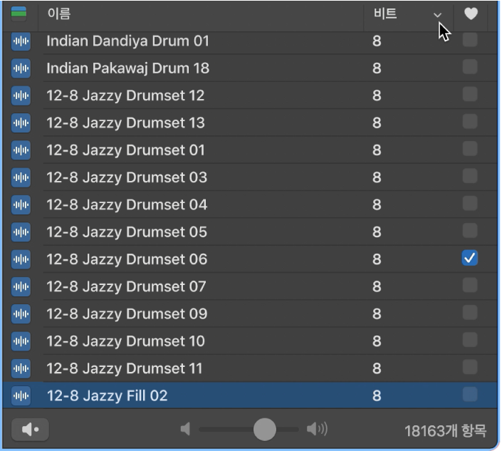Click the speaker preview button at bottom left
Screen dimensions: 502x451
[30, 430]
